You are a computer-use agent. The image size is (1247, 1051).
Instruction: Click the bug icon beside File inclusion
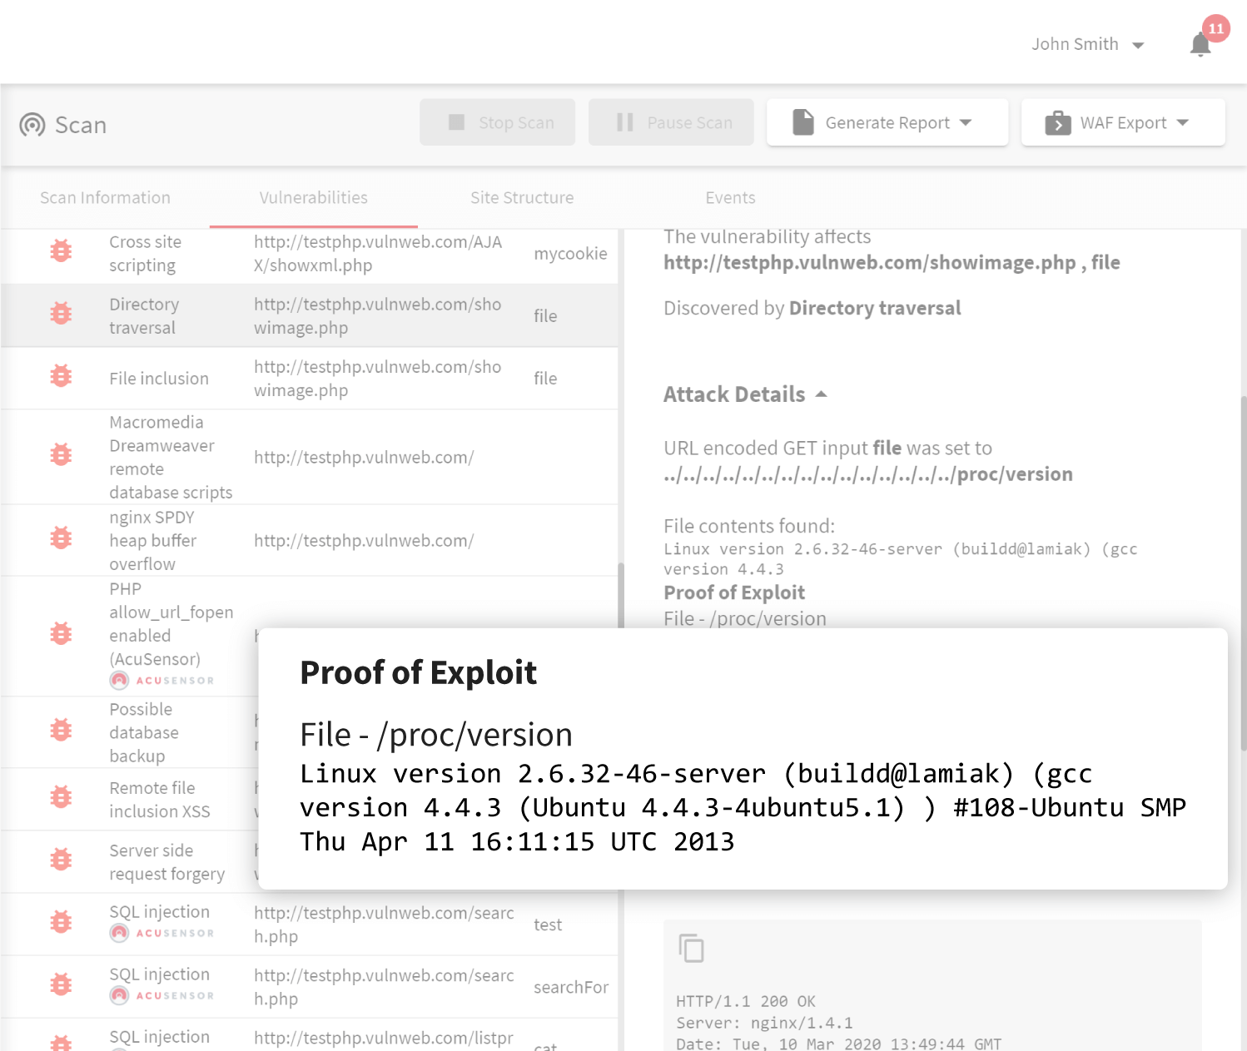pyautogui.click(x=61, y=376)
